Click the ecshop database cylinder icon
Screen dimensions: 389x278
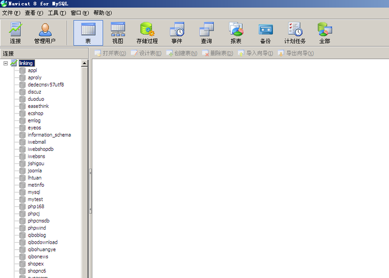(23, 114)
